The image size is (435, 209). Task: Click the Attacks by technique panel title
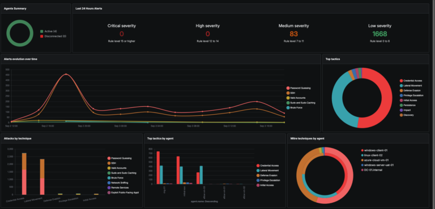point(18,138)
